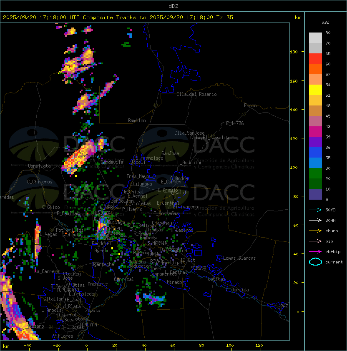The width and height of the screenshot is (347, 351).
Task: Click the 'Zapata' place label
Action: (x=93, y=311)
